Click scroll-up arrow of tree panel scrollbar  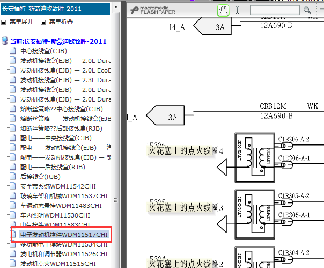tap(116, 7)
